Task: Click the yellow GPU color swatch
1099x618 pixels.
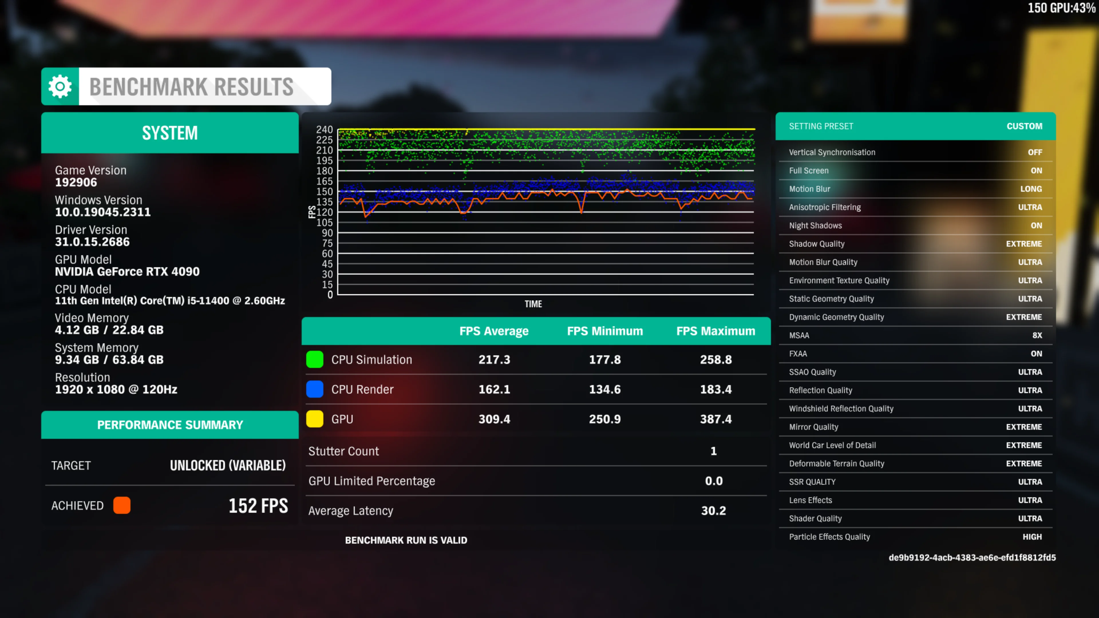Action: click(x=315, y=419)
